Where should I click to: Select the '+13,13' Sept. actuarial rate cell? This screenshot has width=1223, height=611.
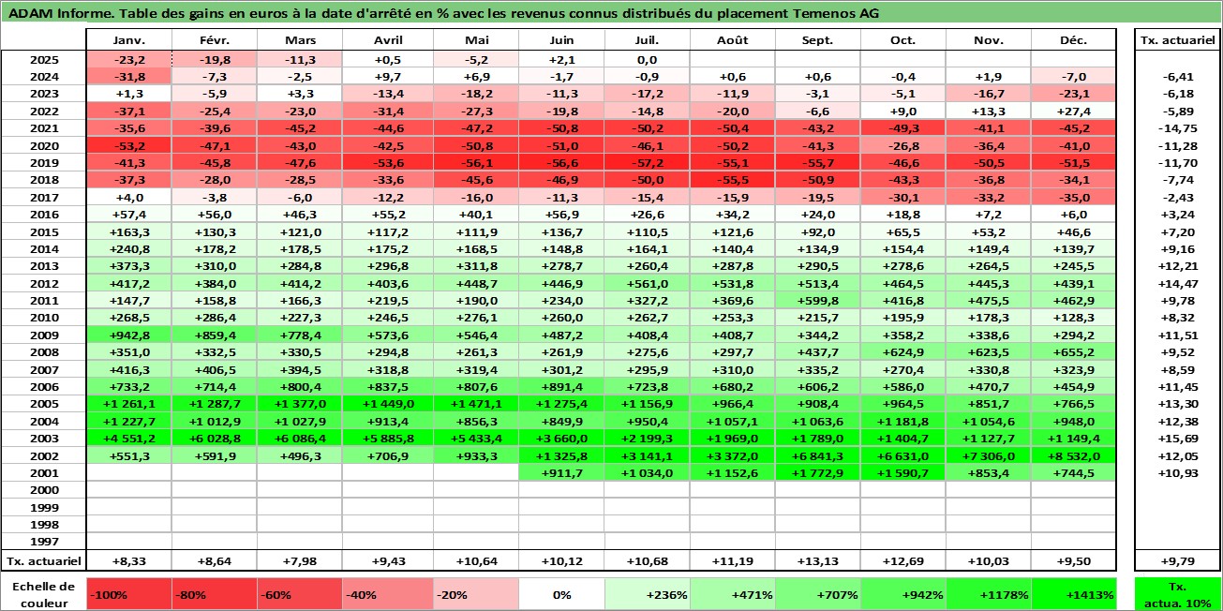(817, 561)
